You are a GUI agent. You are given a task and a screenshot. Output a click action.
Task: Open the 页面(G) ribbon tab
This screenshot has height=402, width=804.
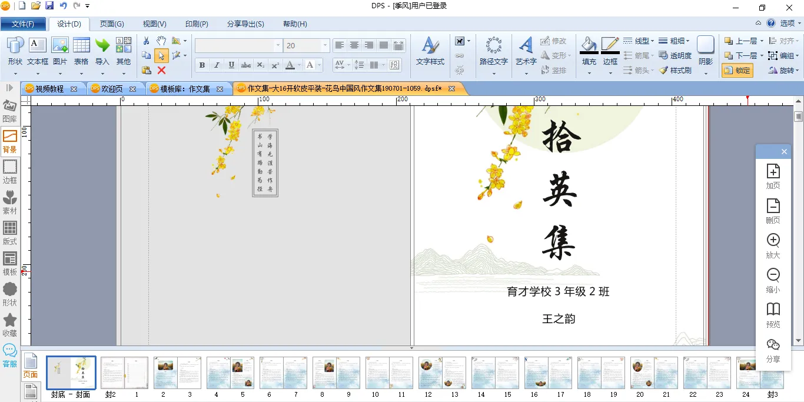pos(112,24)
